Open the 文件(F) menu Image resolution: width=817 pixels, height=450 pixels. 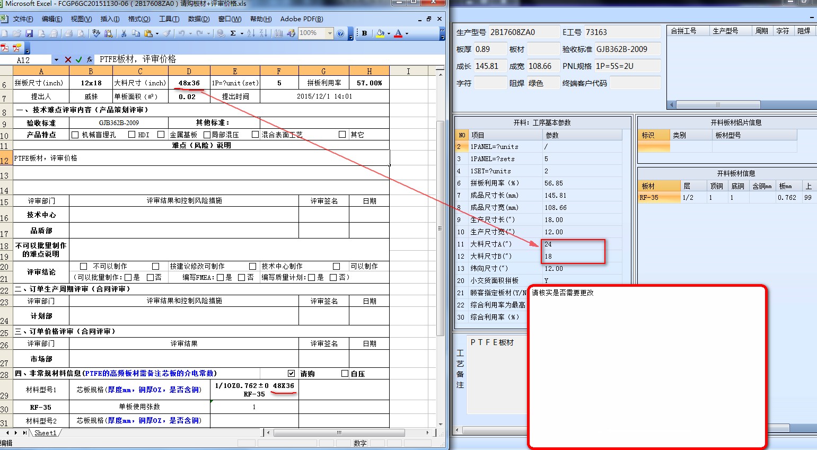(23, 19)
